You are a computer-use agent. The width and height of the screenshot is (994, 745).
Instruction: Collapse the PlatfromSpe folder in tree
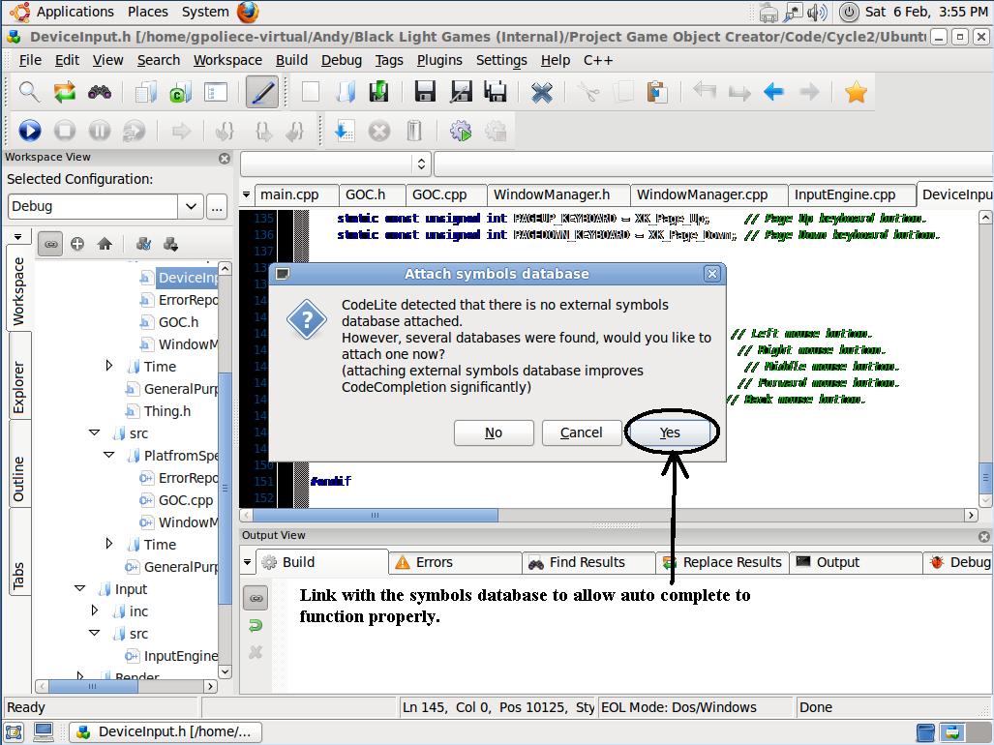pos(109,455)
